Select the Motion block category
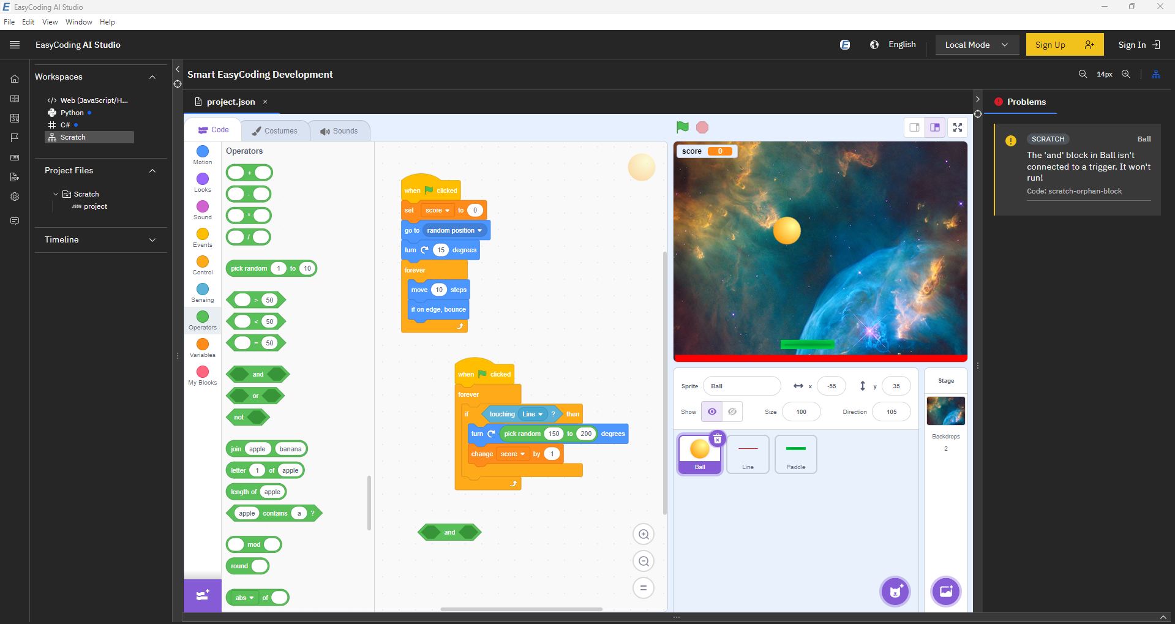1175x624 pixels. 203,155
